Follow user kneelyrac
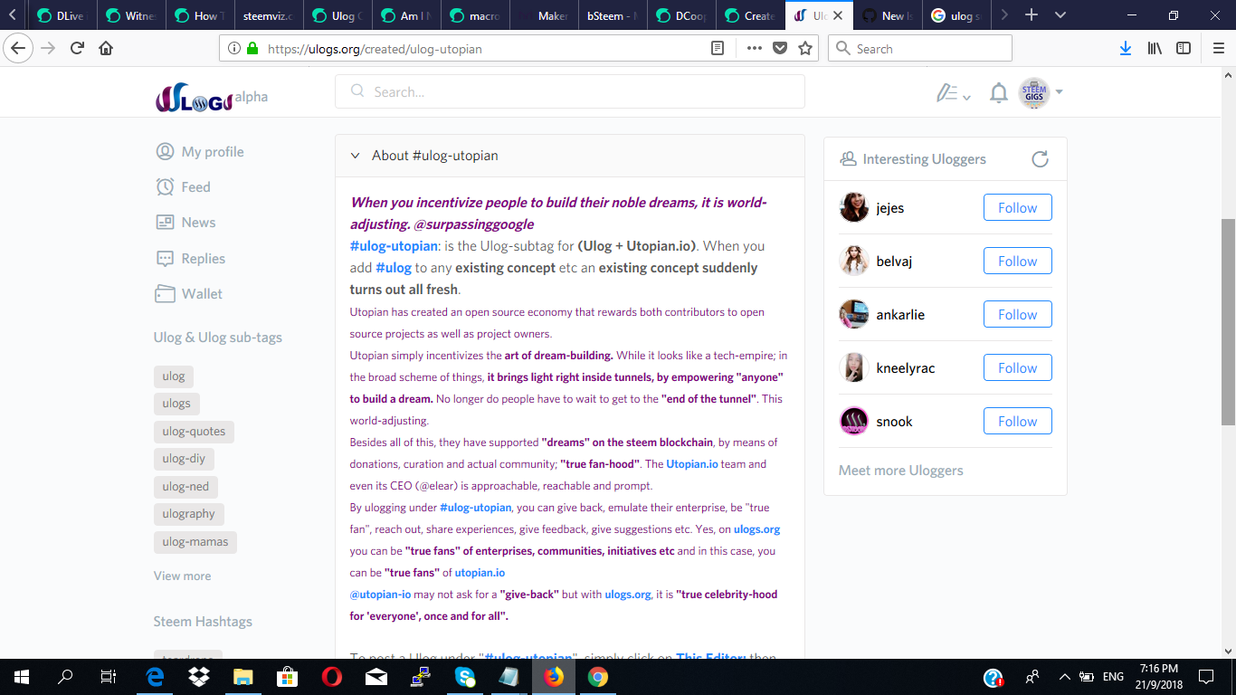 click(x=1017, y=367)
